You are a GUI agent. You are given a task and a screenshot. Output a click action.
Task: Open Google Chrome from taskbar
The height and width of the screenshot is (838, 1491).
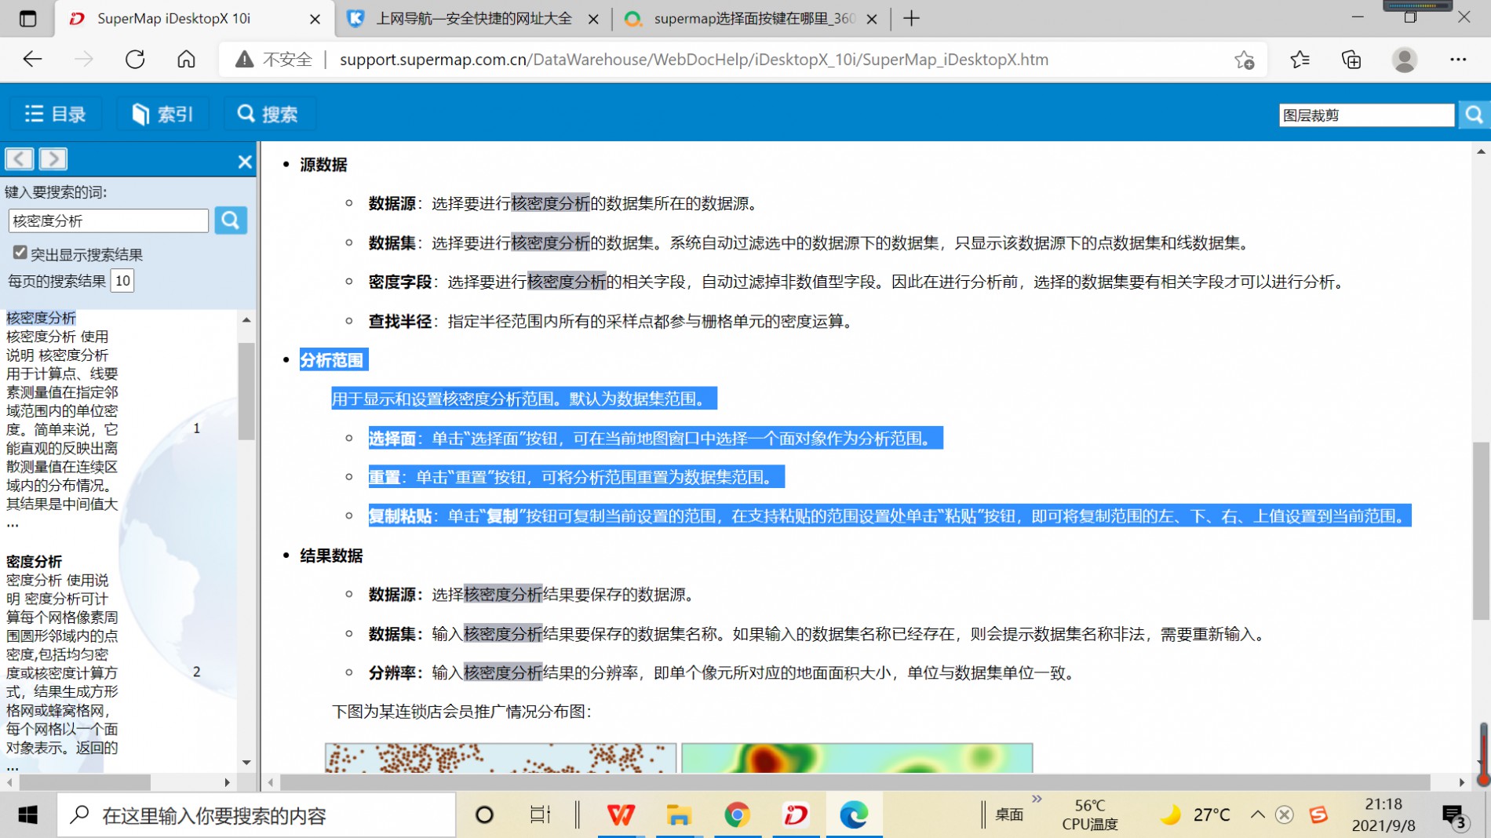click(737, 815)
